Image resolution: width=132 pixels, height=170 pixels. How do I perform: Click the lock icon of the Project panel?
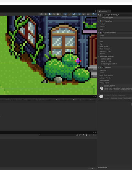pyautogui.click(x=93, y=132)
